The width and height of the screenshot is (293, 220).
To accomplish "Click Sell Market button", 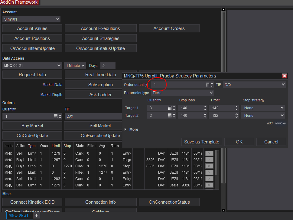I will [93, 126].
